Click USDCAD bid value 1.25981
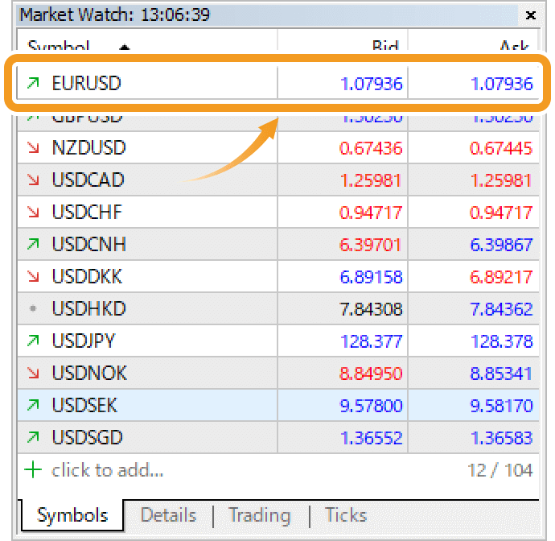This screenshot has height=541, width=555. (371, 180)
